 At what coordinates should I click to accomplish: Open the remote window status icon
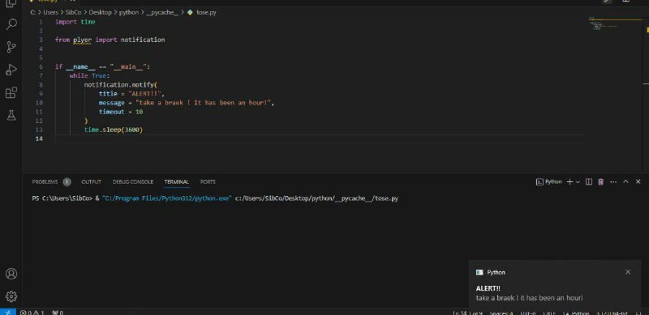(8, 312)
